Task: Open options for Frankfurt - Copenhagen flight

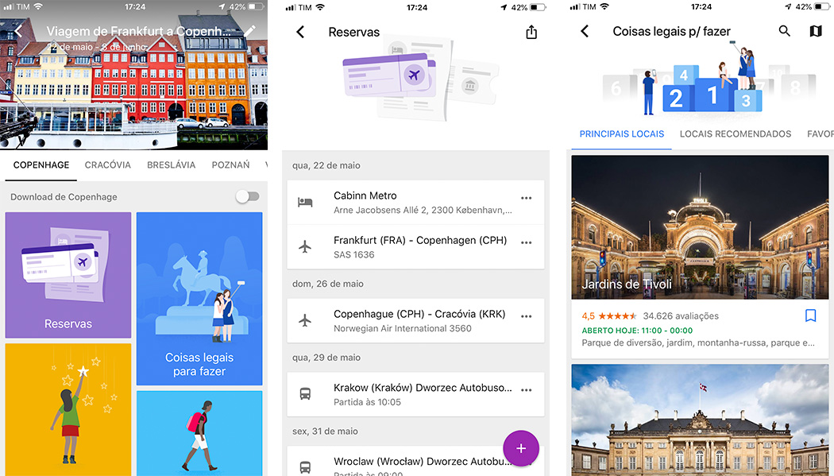Action: pos(526,242)
